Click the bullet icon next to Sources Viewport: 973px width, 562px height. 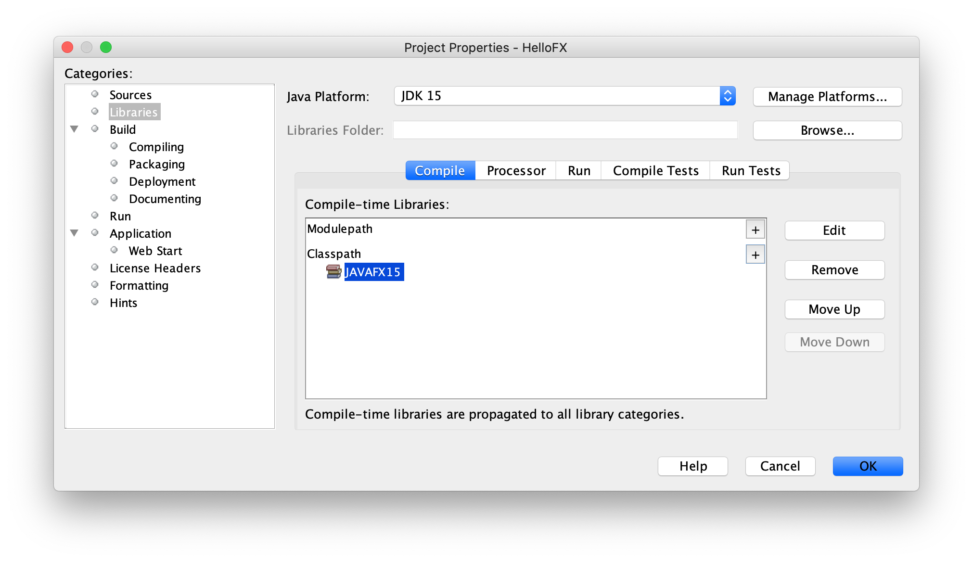coord(95,94)
